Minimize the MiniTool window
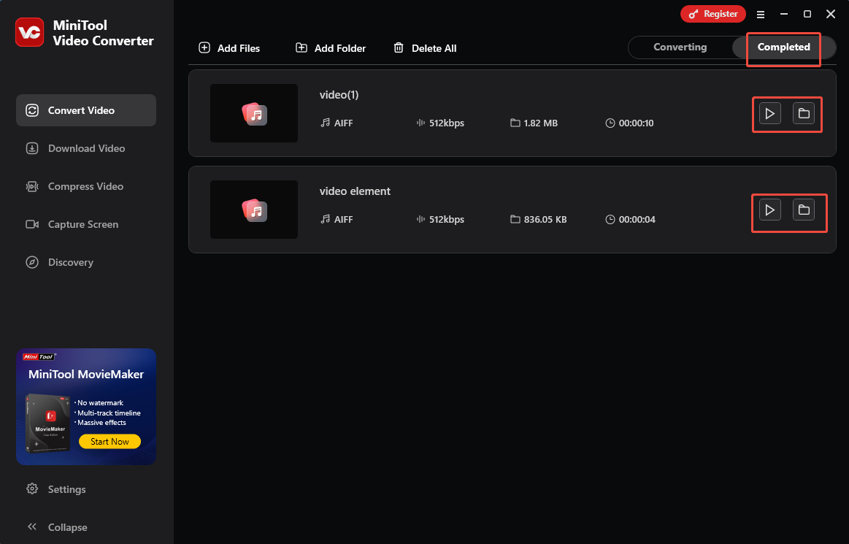 (x=783, y=15)
